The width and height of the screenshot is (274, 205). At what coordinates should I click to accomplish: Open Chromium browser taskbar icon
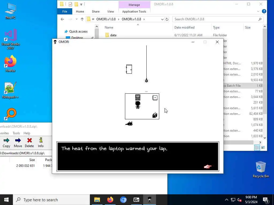(x=123, y=200)
